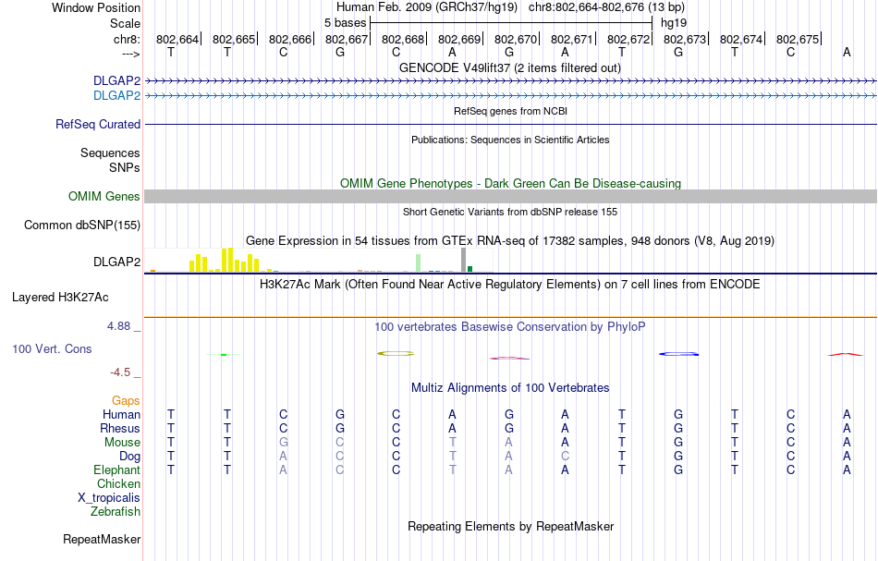The image size is (878, 561).
Task: Click the green PhyloP conservation mark
Action: 224,354
